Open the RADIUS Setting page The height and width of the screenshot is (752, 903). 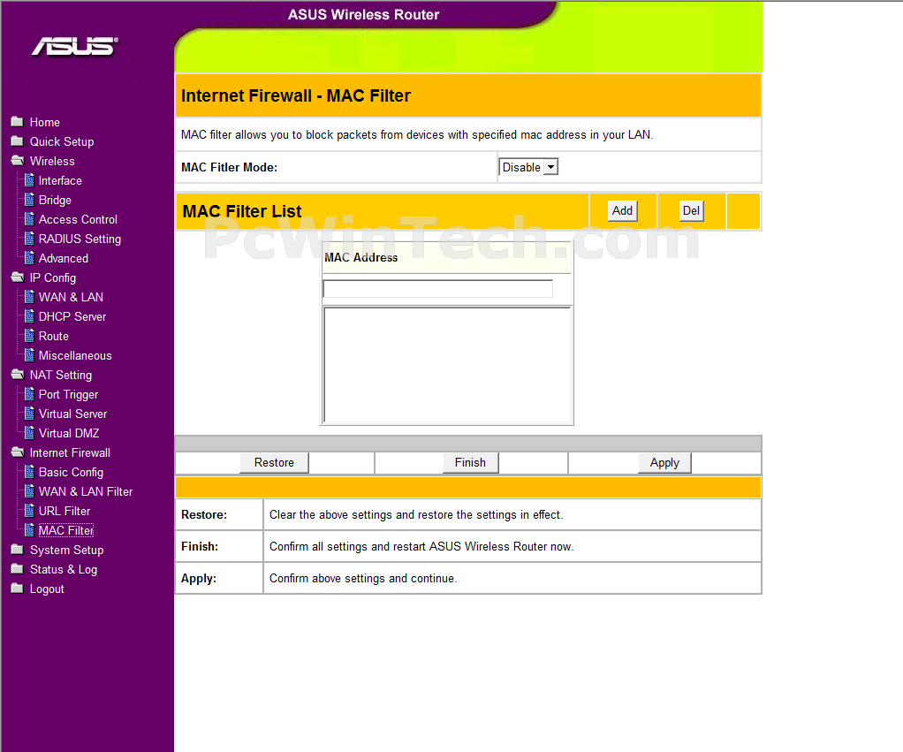pyautogui.click(x=80, y=239)
